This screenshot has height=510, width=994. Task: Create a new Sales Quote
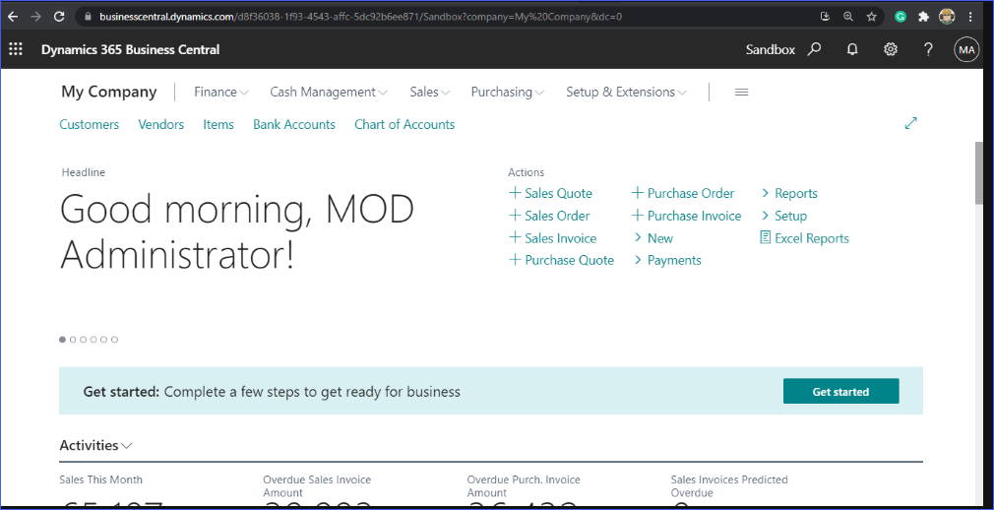550,194
